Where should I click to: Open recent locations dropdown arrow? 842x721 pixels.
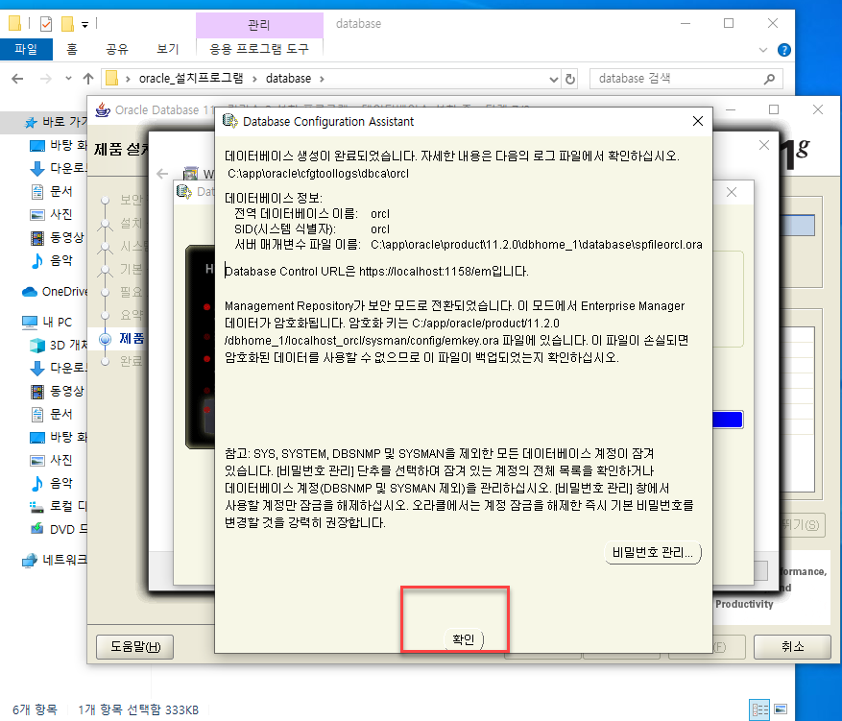pos(68,79)
